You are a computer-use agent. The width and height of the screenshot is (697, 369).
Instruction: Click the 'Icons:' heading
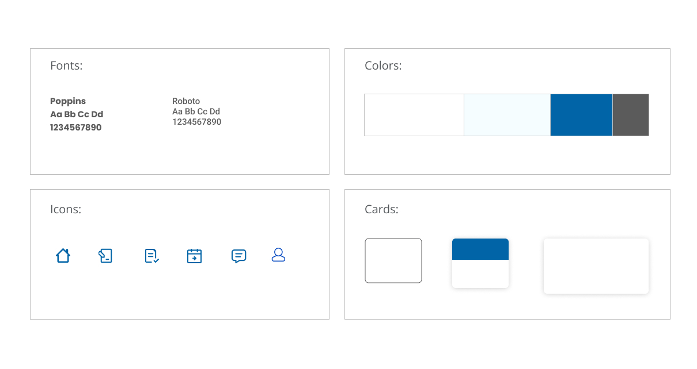pyautogui.click(x=66, y=209)
